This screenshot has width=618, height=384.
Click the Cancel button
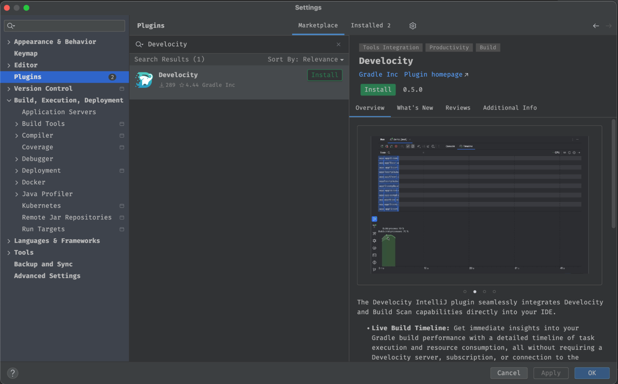point(509,373)
